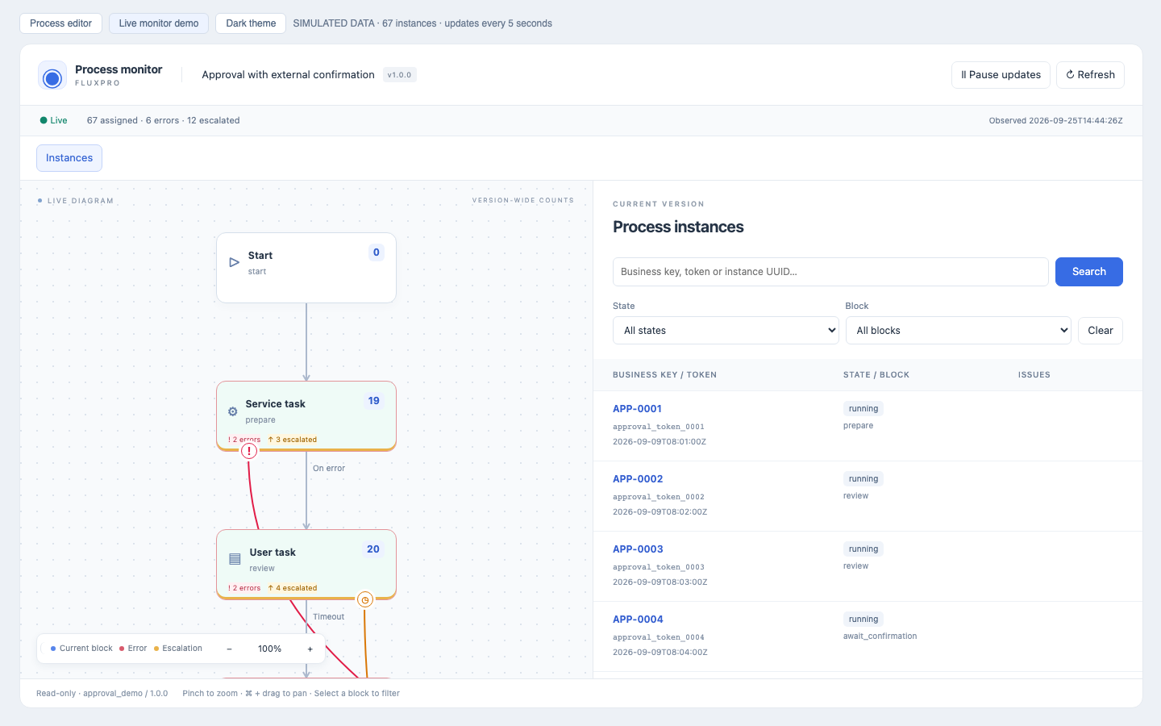1161x726 pixels.
Task: Click the business key search field
Action: 830,272
